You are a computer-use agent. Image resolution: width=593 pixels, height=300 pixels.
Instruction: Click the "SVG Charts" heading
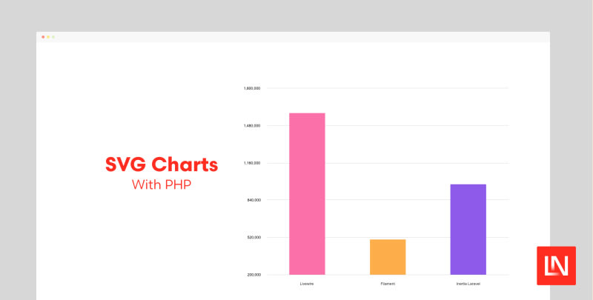(x=161, y=164)
